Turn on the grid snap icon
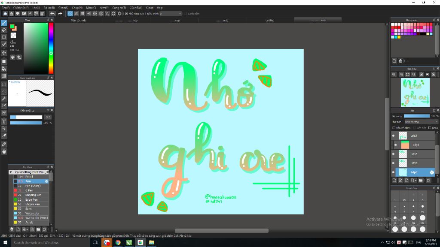Viewport: 440px width, 247px height. coord(82,13)
